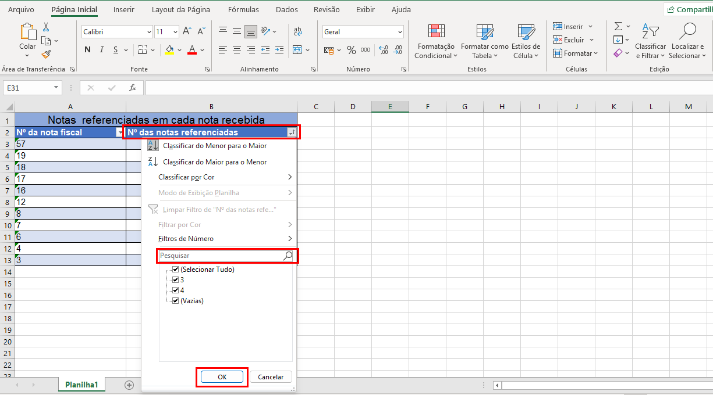This screenshot has height=395, width=713.
Task: Align text to the left
Action: (222, 50)
